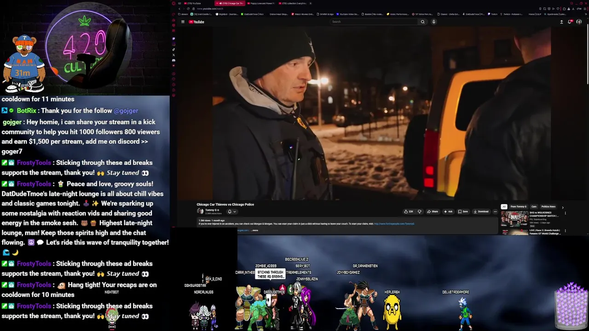This screenshot has height=331, width=589.
Task: Select the From Tommy G chip
Action: pos(519,207)
